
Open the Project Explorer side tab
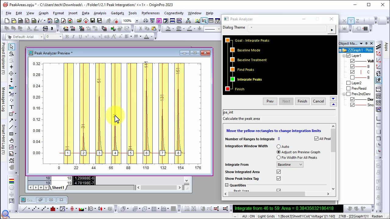pyautogui.click(x=3, y=58)
